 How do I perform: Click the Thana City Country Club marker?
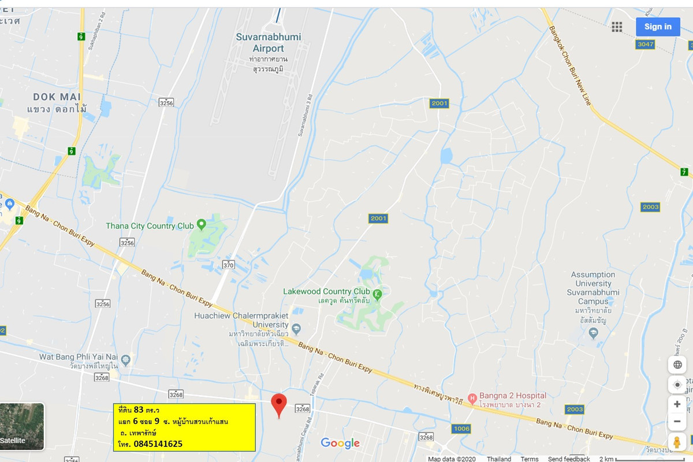202,224
